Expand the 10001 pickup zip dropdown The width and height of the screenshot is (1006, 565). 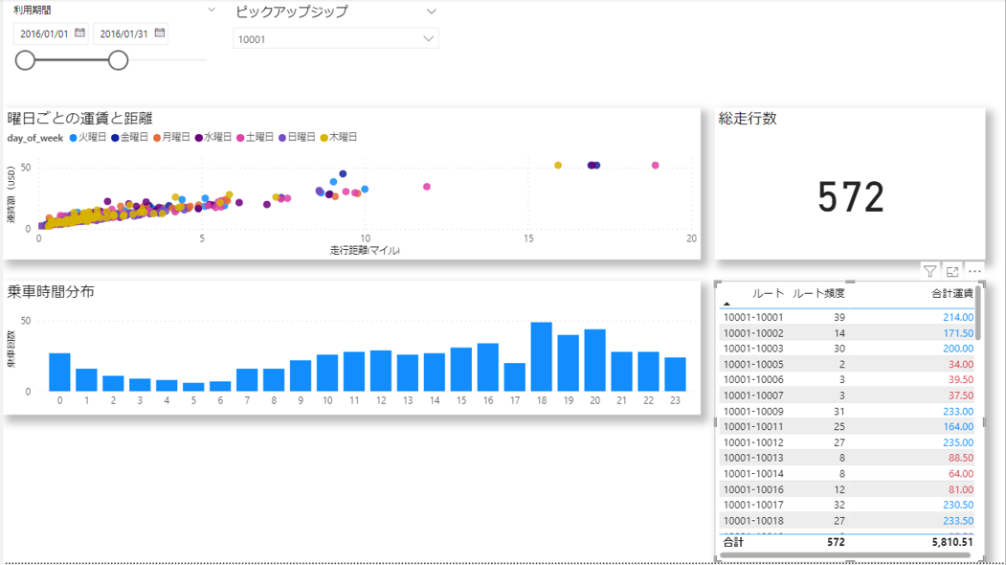pyautogui.click(x=428, y=39)
